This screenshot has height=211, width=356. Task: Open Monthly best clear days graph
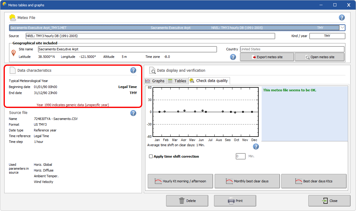[247, 181]
